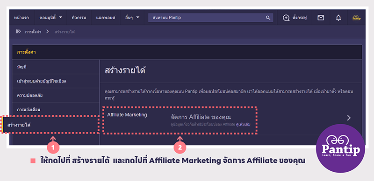Screen dimensions: 374x181
Task: Click the ดูเพิ่มเติม link
Action: [243, 124]
